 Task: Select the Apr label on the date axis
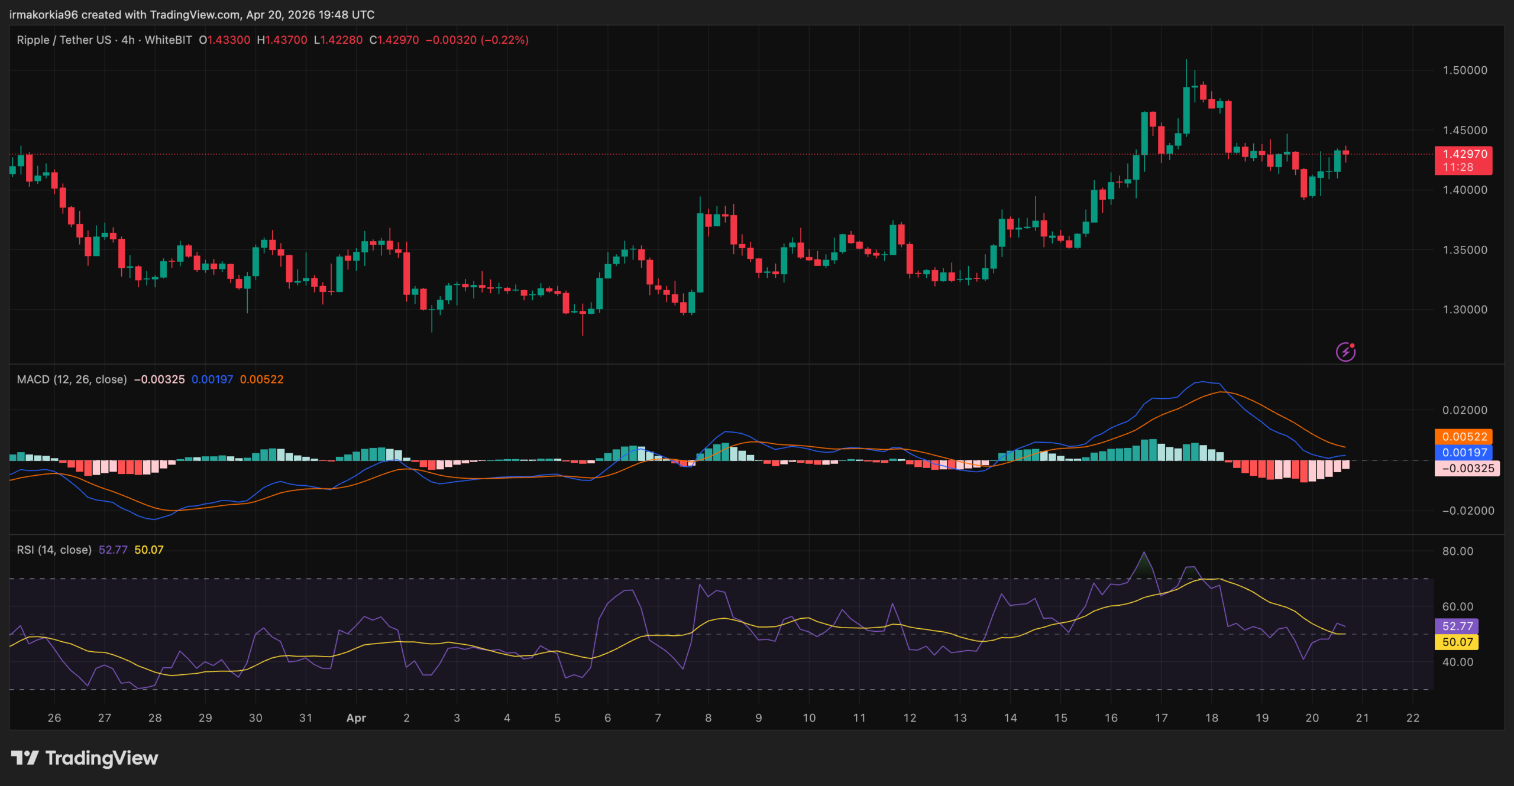click(x=357, y=717)
